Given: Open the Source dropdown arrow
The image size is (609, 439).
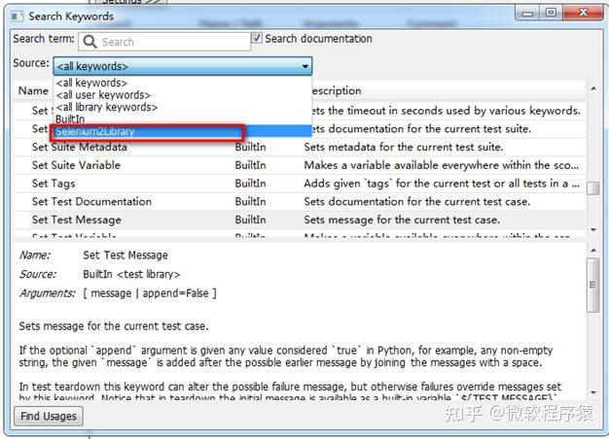Looking at the screenshot, I should (x=305, y=66).
